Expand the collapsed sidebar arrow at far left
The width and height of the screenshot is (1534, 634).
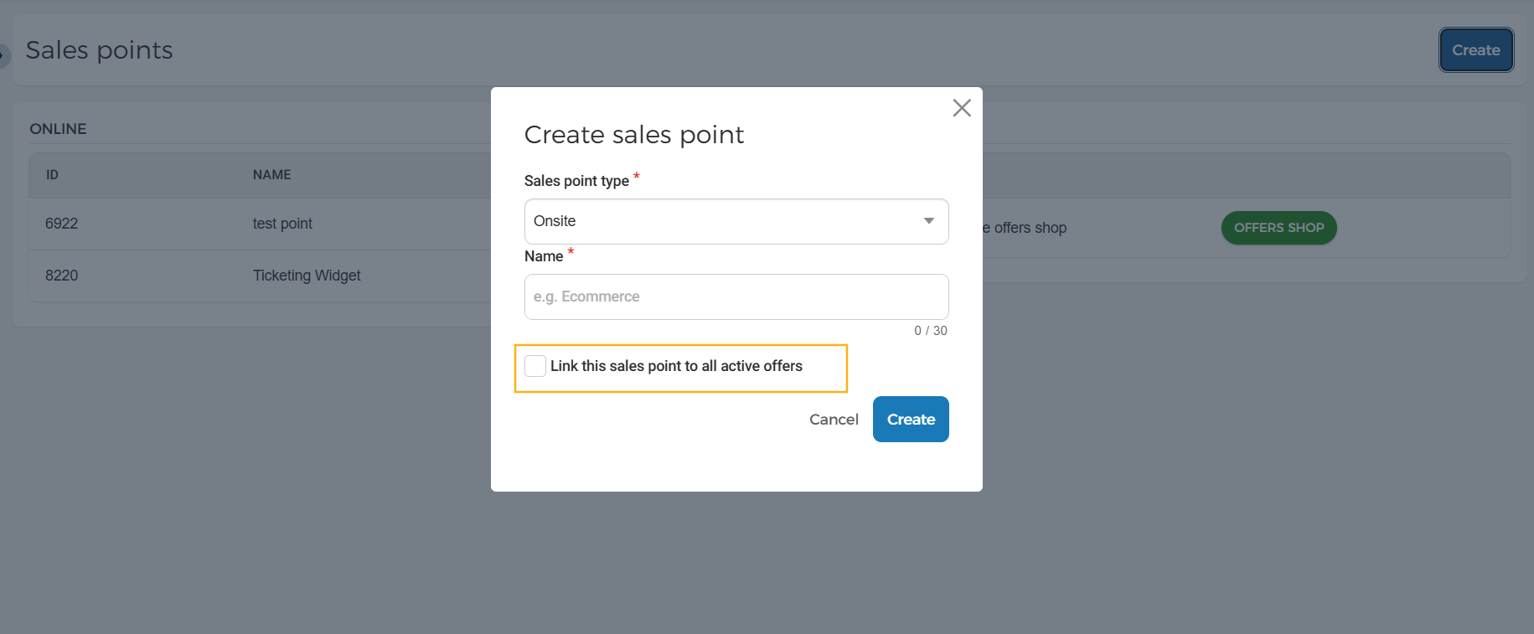point(4,55)
